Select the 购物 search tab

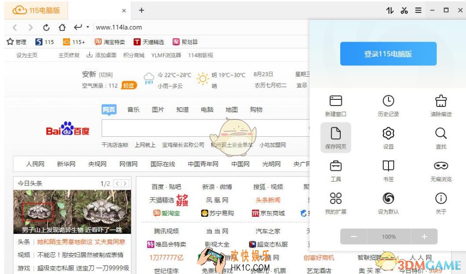click(256, 109)
